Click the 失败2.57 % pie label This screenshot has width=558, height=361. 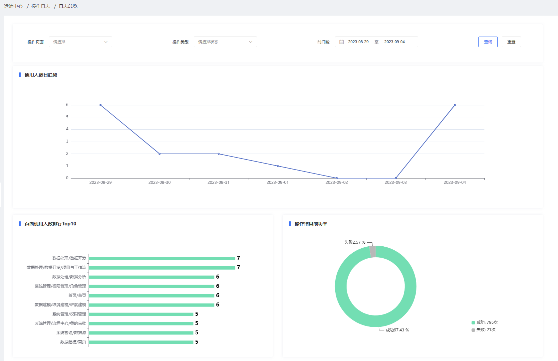[x=355, y=242]
